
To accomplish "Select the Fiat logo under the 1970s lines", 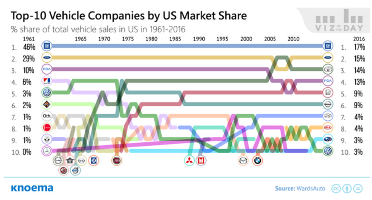I will [x=116, y=161].
